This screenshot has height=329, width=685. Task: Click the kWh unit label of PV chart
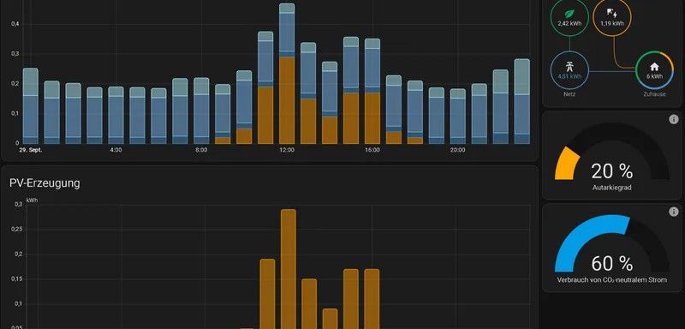click(32, 200)
